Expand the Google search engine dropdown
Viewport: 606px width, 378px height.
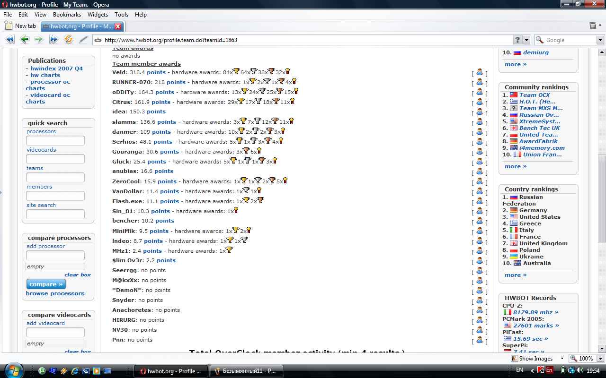[600, 40]
